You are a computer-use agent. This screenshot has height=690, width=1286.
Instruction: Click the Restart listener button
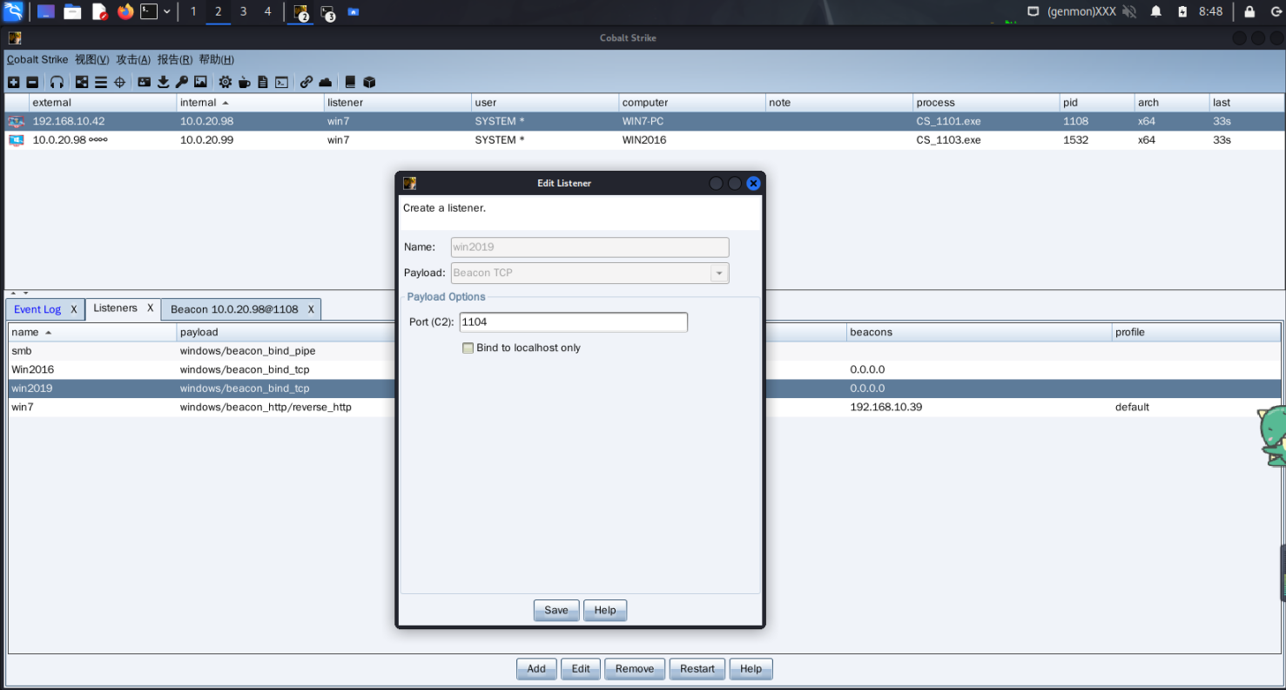point(697,669)
